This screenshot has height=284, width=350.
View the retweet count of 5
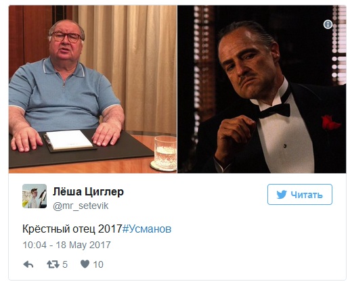tap(65, 264)
